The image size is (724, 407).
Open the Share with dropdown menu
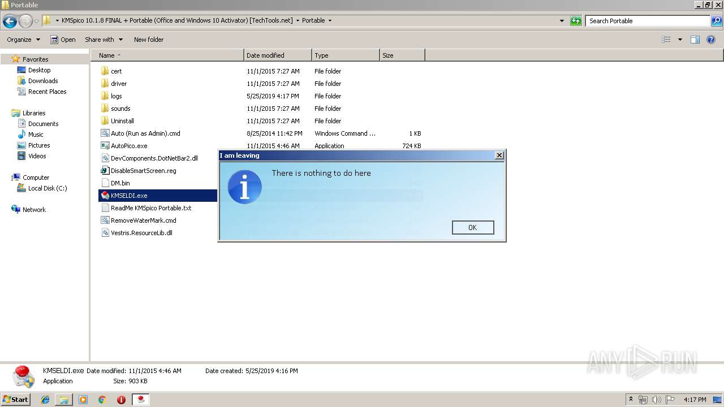[x=104, y=40]
